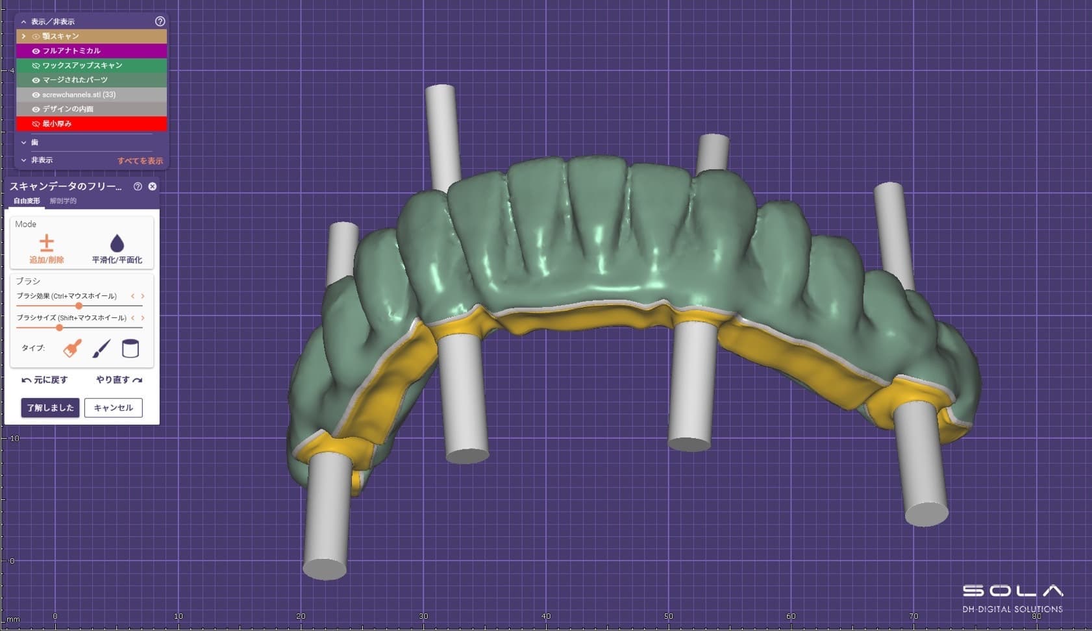
Task: Select the 平滑化/平面化 smoothing droplet mode
Action: [x=117, y=243]
